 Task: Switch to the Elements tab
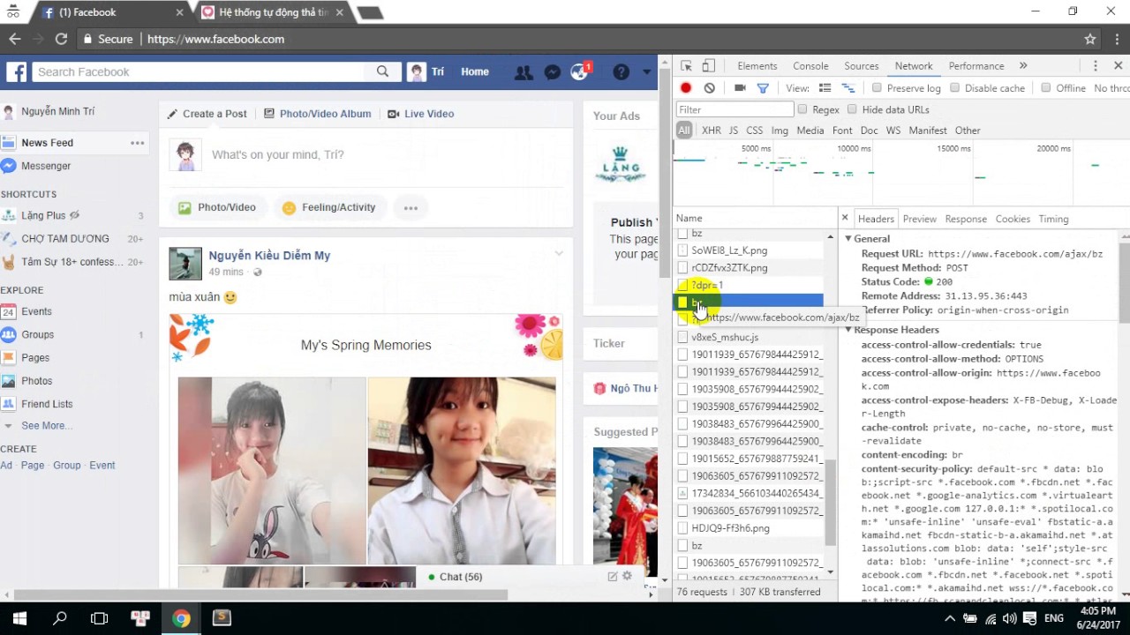click(757, 66)
